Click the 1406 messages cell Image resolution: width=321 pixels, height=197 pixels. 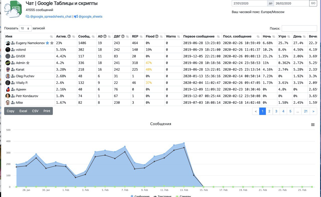[87, 43]
